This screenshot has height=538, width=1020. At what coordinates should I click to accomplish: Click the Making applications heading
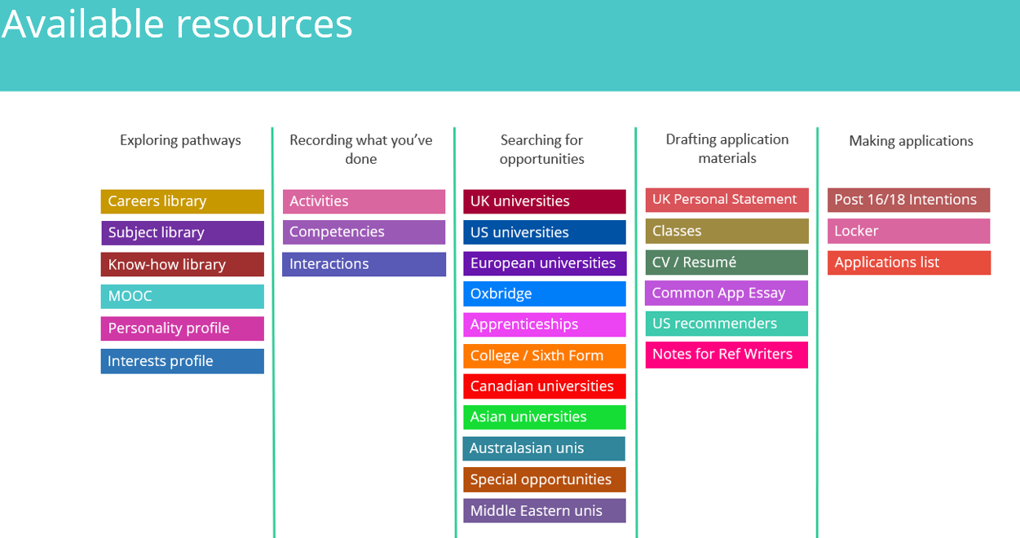(x=912, y=141)
